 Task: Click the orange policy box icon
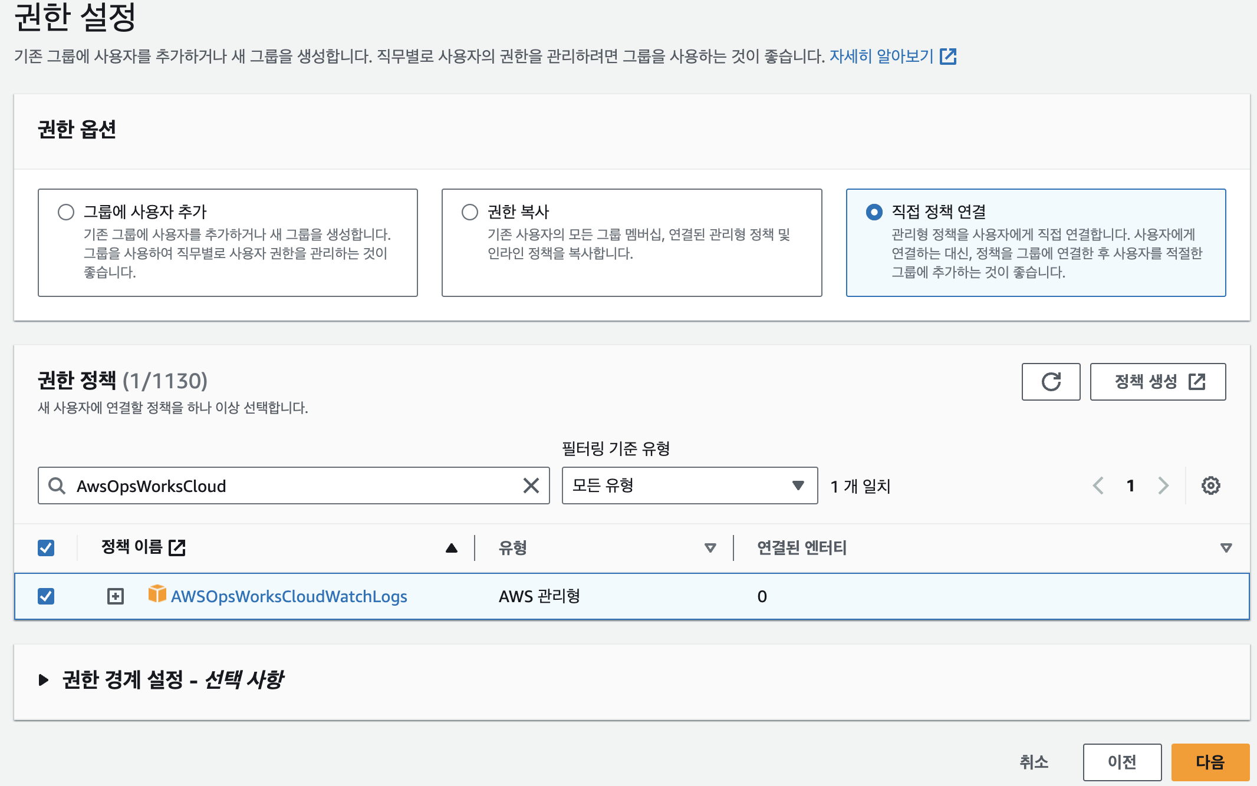click(x=157, y=594)
